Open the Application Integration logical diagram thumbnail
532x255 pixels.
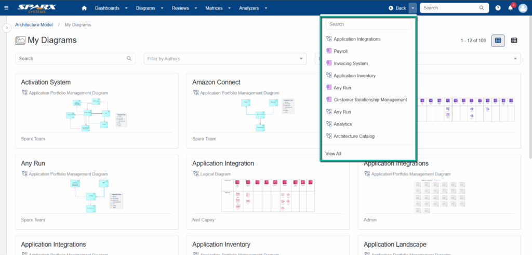[268, 195]
